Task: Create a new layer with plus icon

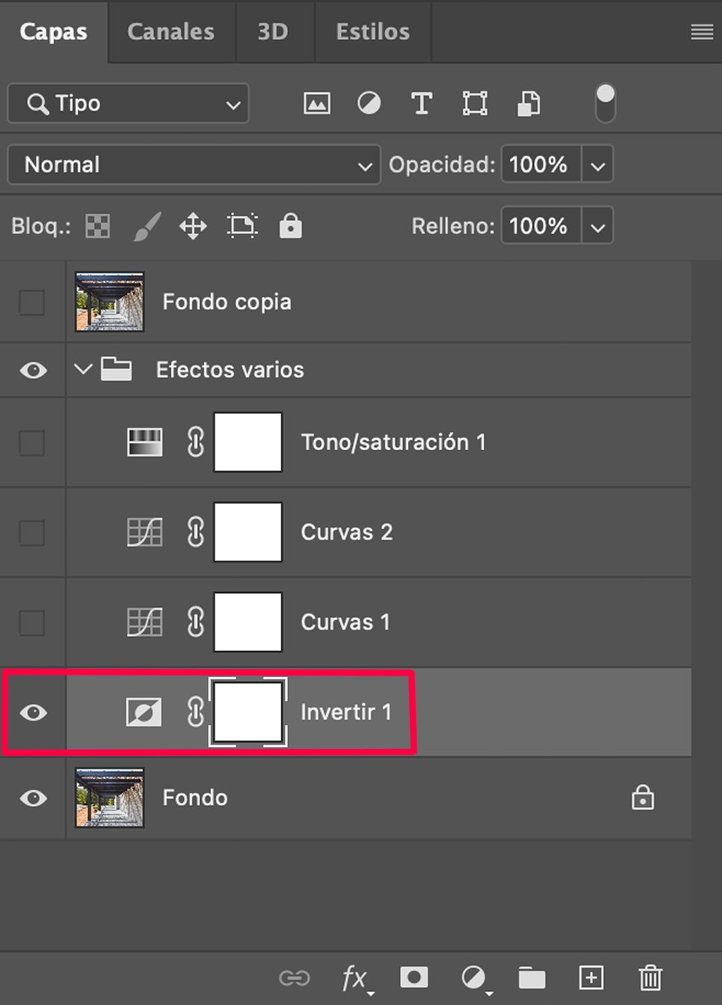Action: tap(591, 978)
